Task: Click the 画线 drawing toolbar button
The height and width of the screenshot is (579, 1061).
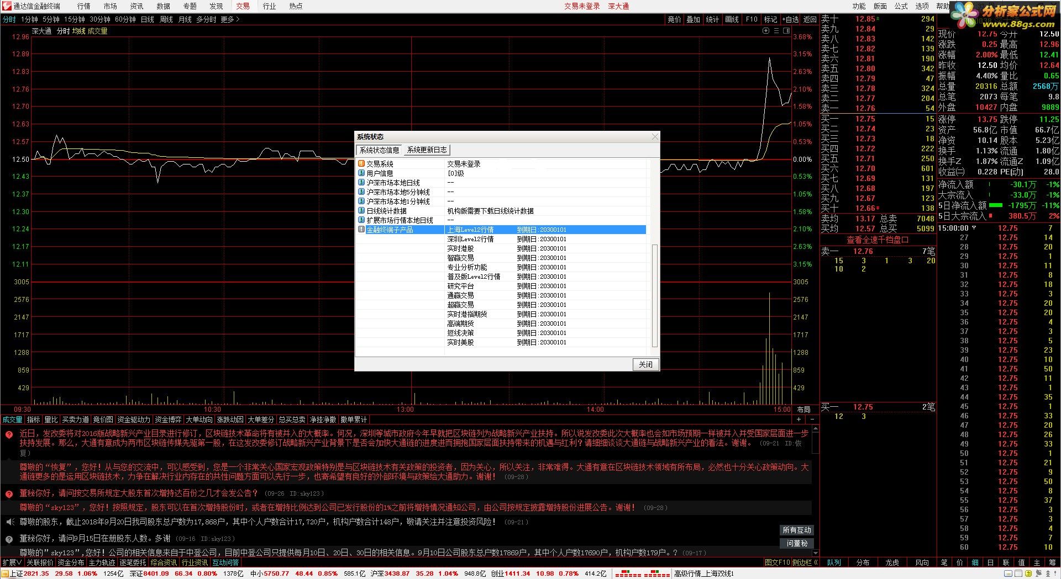Action: pyautogui.click(x=732, y=19)
